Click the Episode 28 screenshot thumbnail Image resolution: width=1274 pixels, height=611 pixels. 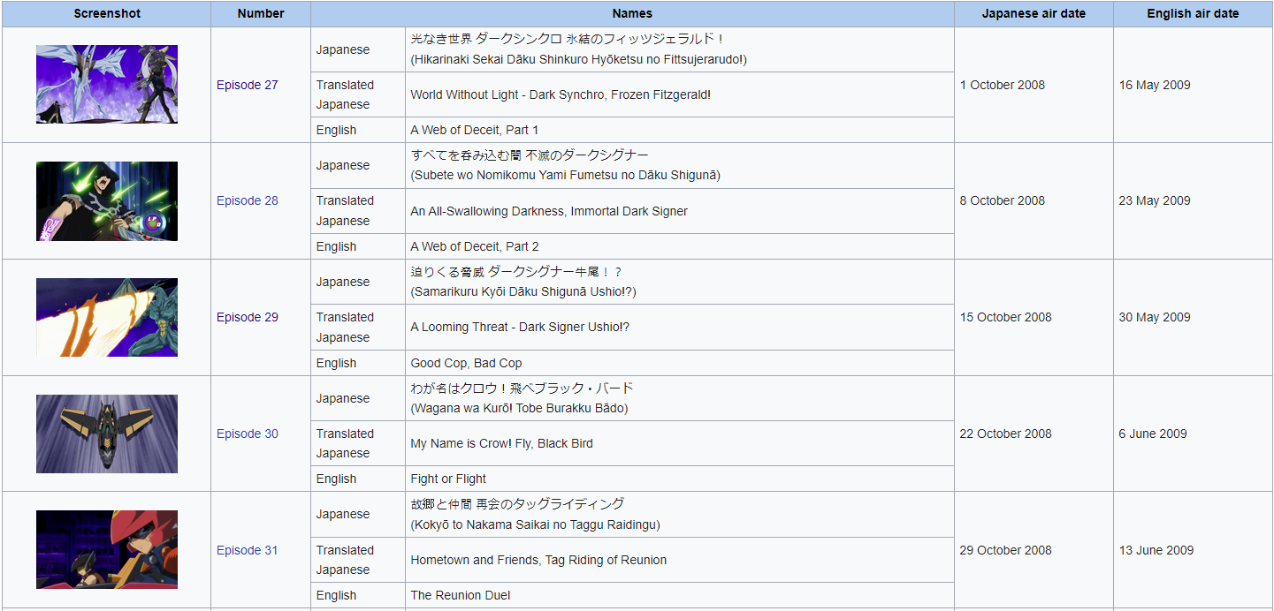click(x=107, y=201)
